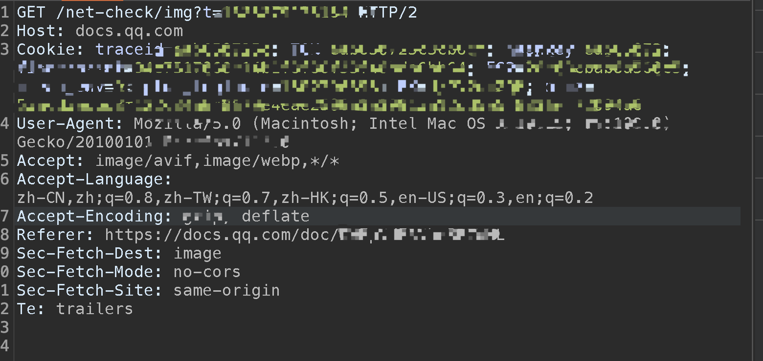Image resolution: width=763 pixels, height=361 pixels.
Task: Click the Accept-Language header name
Action: tap(94, 180)
